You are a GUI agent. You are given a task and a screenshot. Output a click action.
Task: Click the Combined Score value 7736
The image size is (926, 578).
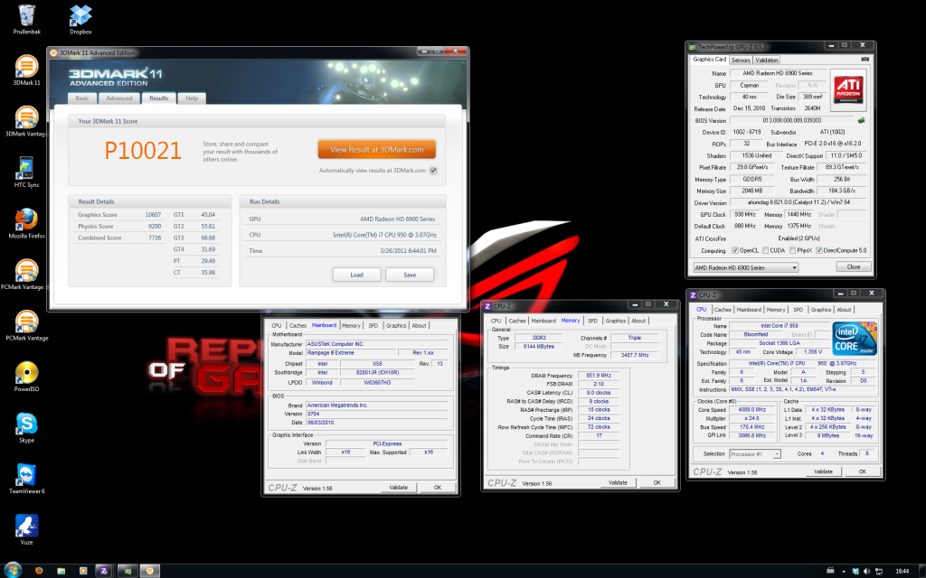(155, 238)
